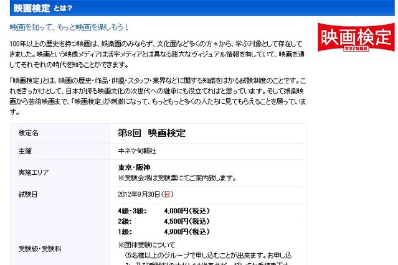398x265 pixels.
Task: Click the 4,900円(税込) price
Action: click(x=187, y=232)
